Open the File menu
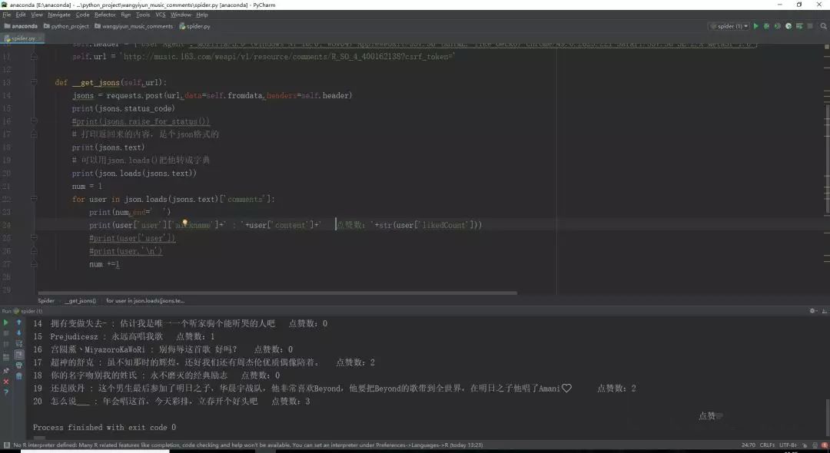 coord(6,15)
